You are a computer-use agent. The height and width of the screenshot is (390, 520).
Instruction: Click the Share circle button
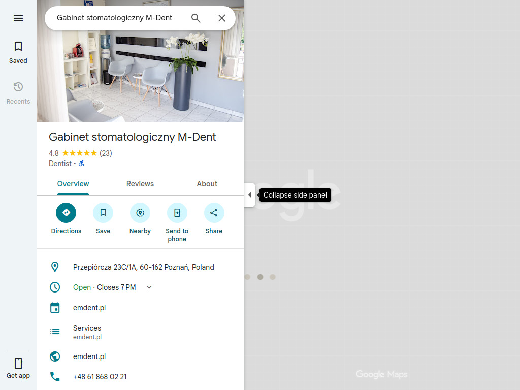coord(214,213)
